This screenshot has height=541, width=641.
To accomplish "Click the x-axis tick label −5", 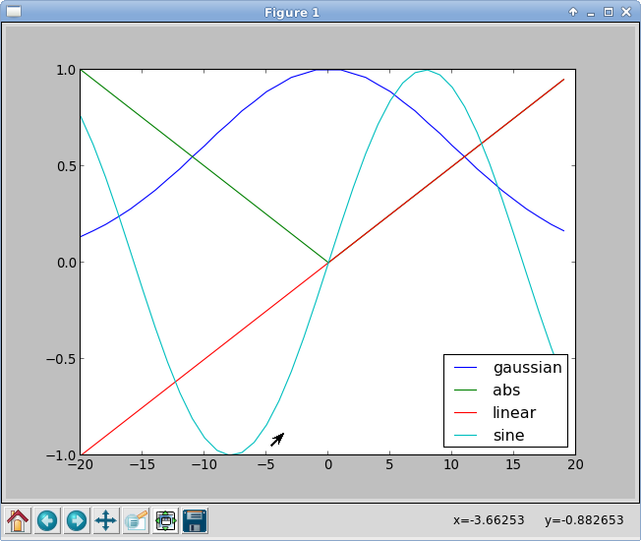I will [265, 464].
